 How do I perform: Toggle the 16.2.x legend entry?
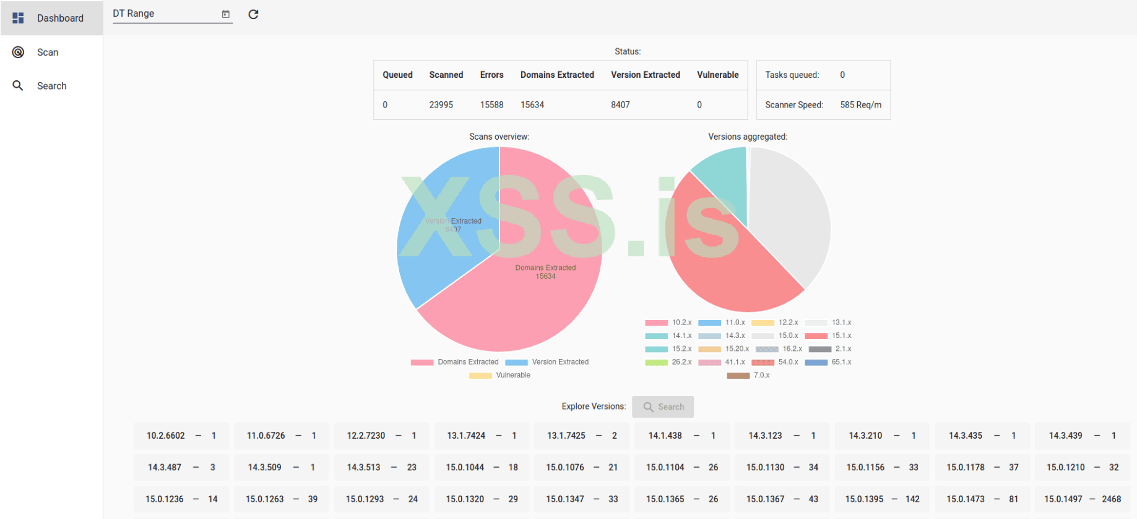[x=779, y=348]
